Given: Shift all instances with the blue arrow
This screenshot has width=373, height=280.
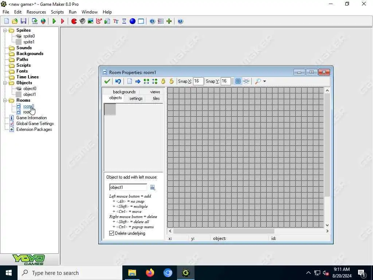Looking at the screenshot, I should (x=138, y=81).
